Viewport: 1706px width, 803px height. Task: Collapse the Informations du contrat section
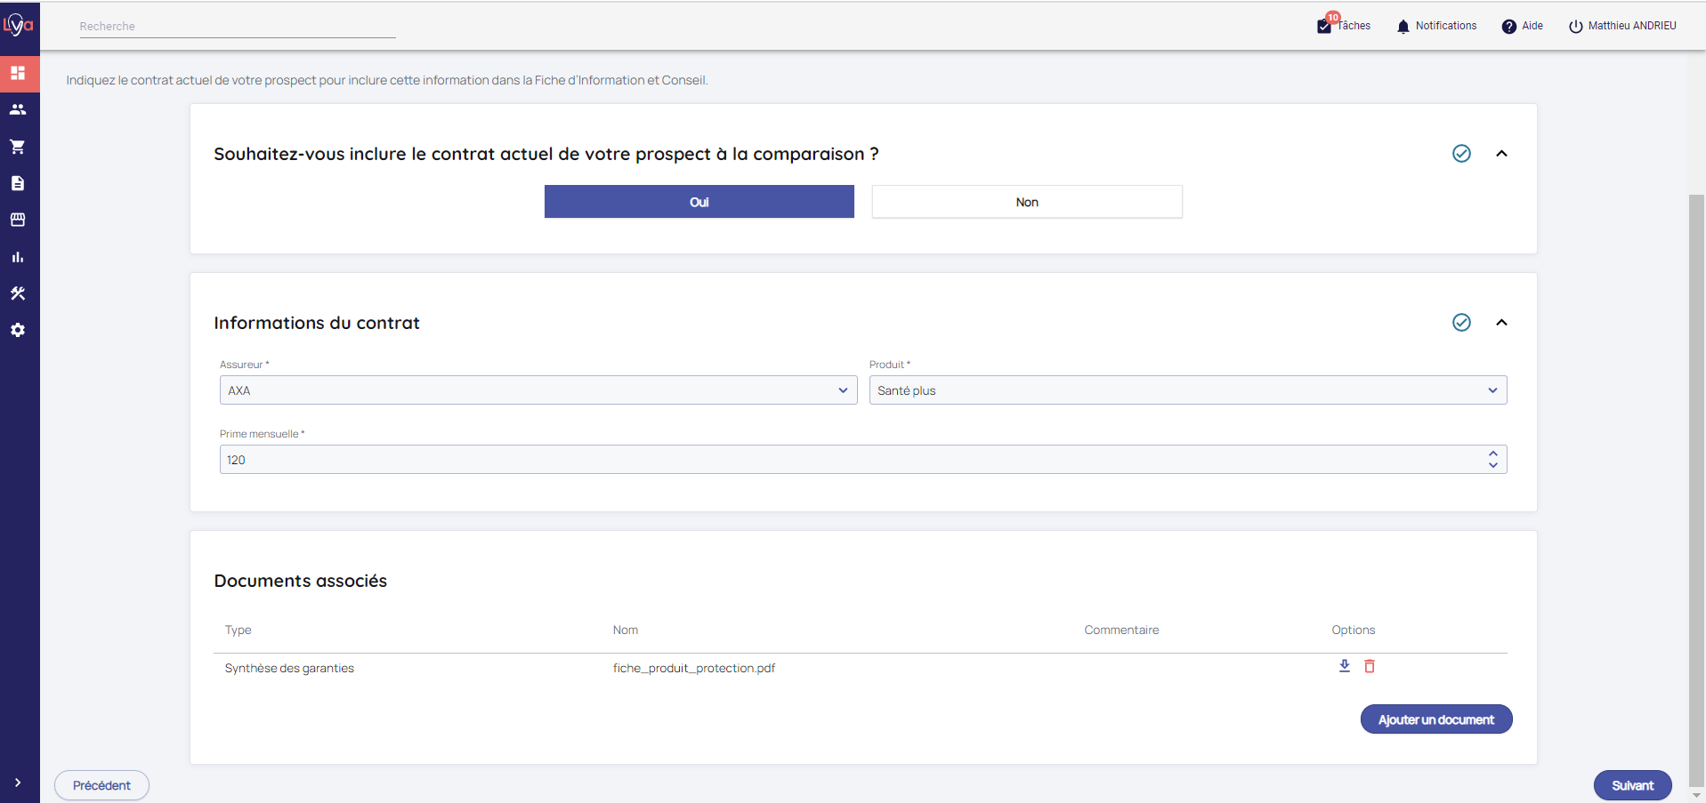point(1501,323)
